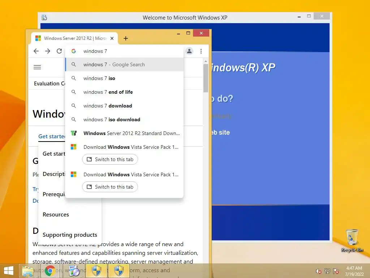Choose 'windows 7 end of life' suggestion
370x278 pixels.
124,92
